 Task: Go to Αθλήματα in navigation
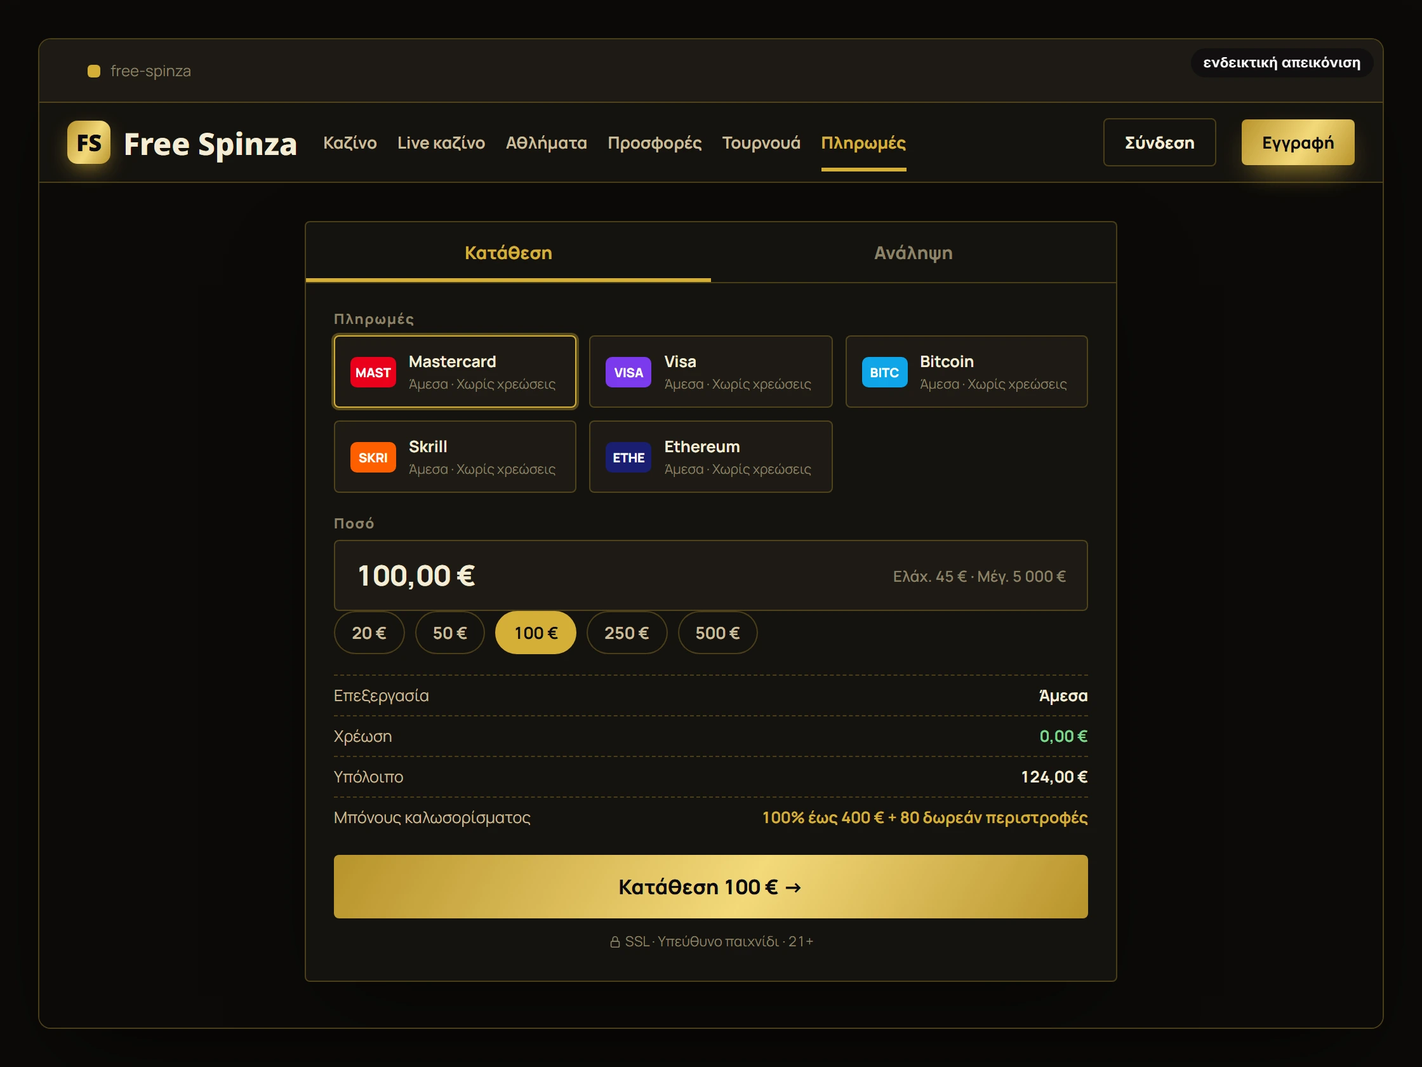pyautogui.click(x=547, y=143)
